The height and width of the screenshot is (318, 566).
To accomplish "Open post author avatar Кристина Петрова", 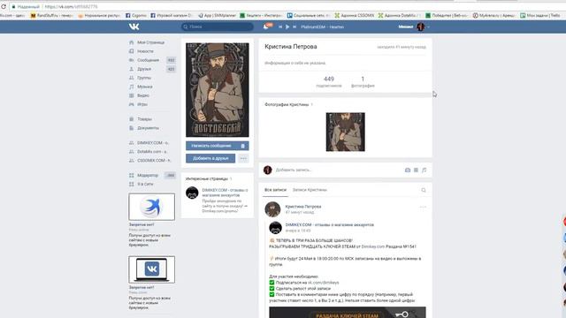I will point(272,209).
